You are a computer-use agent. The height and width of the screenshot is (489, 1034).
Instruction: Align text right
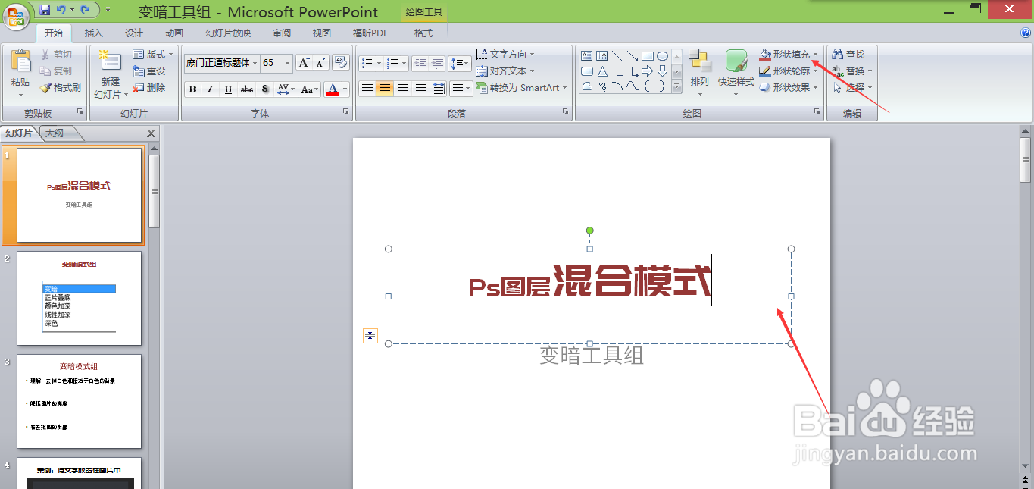pyautogui.click(x=403, y=89)
